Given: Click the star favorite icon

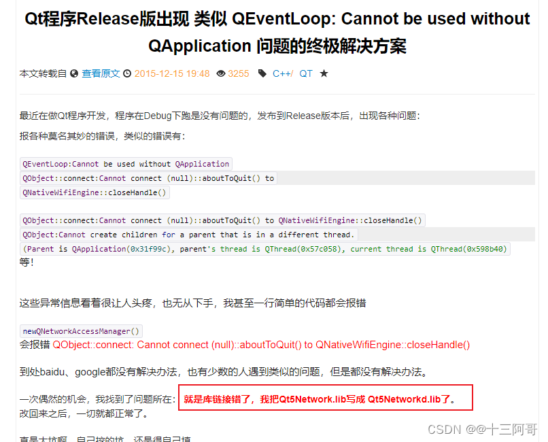Looking at the screenshot, I should tap(324, 73).
